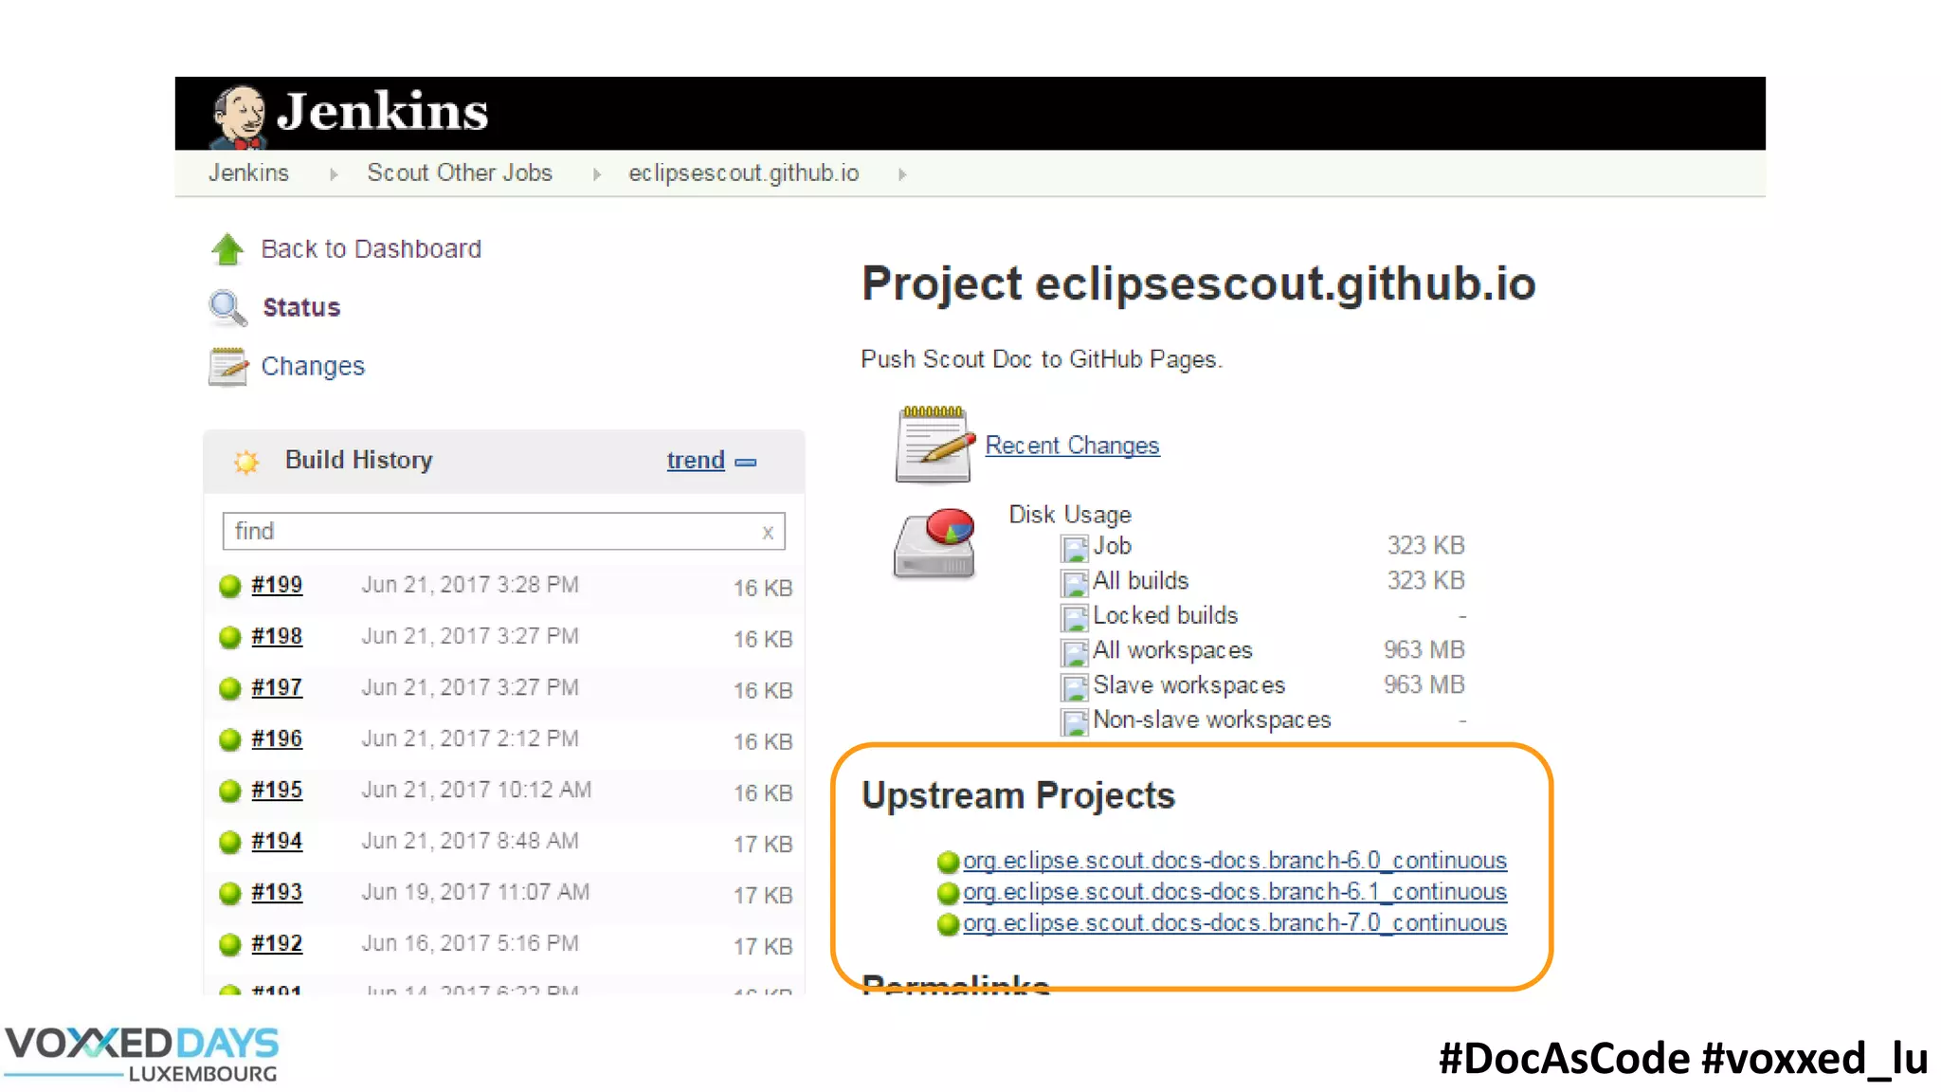Screen dimensions: 1941x1092
Task: Click status ball of branch-6.0 upstream project
Action: [948, 862]
